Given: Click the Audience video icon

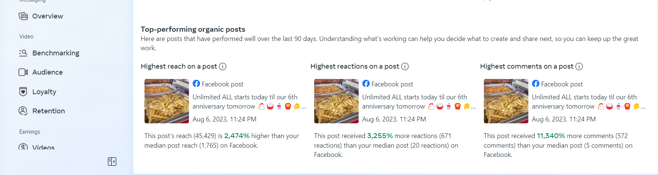Looking at the screenshot, I should pyautogui.click(x=23, y=72).
